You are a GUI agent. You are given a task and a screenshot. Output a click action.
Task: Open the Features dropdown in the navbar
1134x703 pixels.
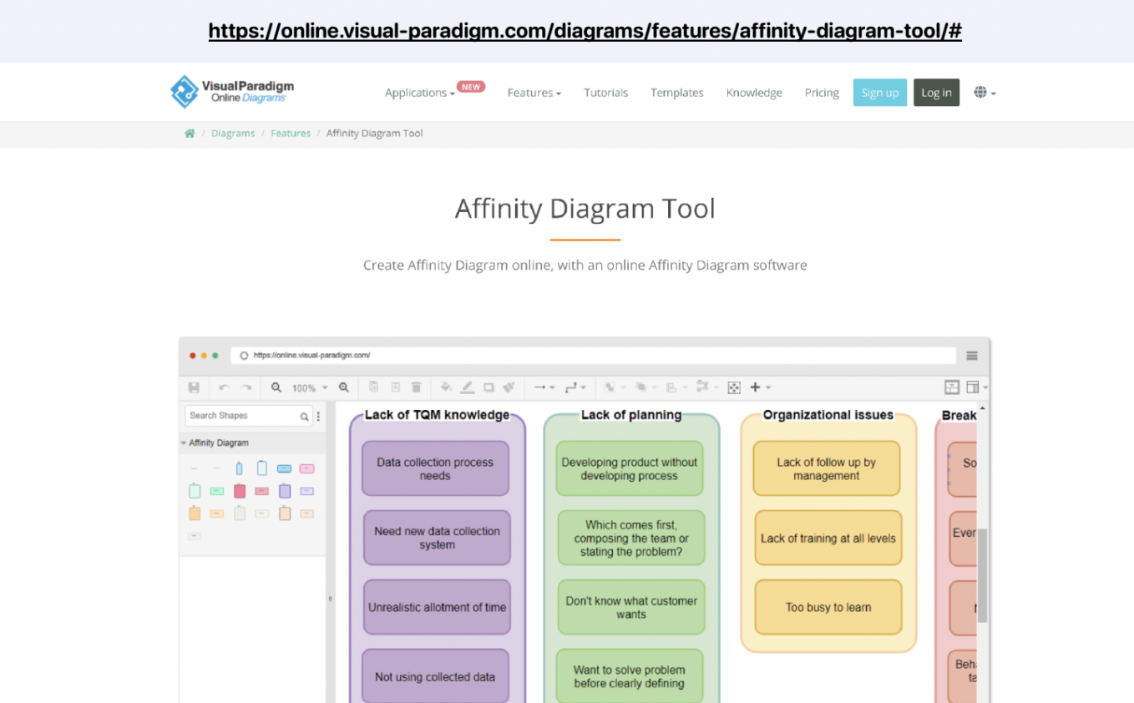point(534,93)
